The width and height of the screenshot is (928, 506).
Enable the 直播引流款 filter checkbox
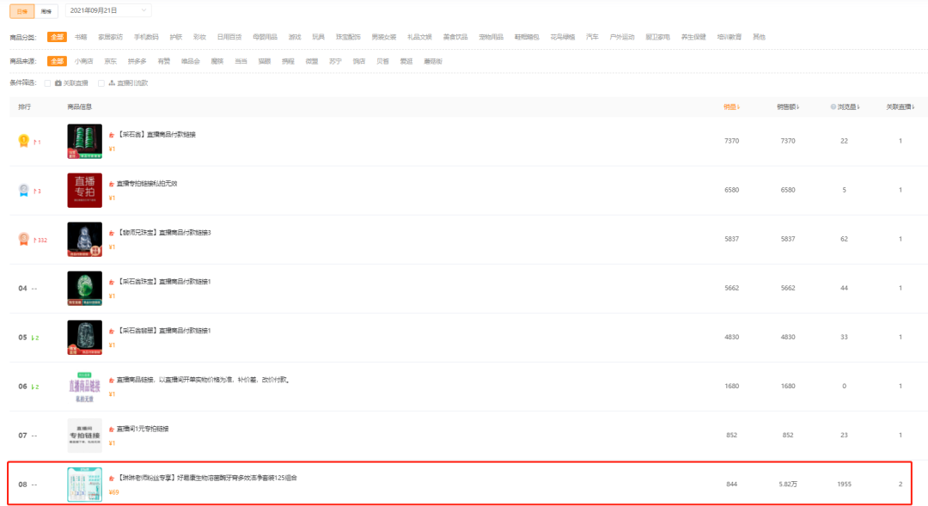tap(101, 83)
